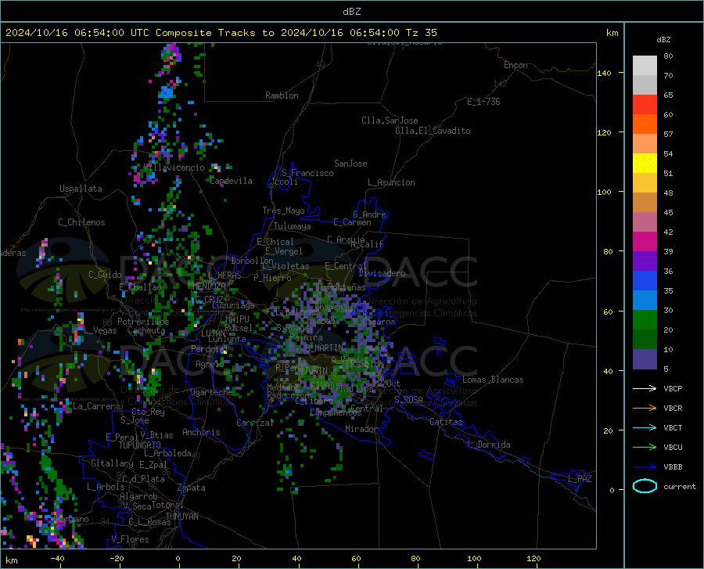Click the C_Chilenos label on map
The width and height of the screenshot is (704, 569).
coord(81,222)
